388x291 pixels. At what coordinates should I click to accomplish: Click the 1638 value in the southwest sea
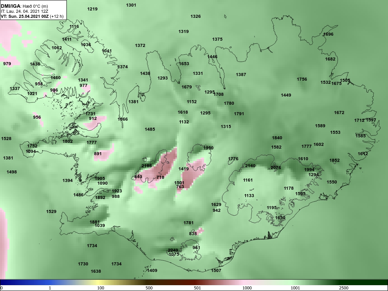pos(96,271)
